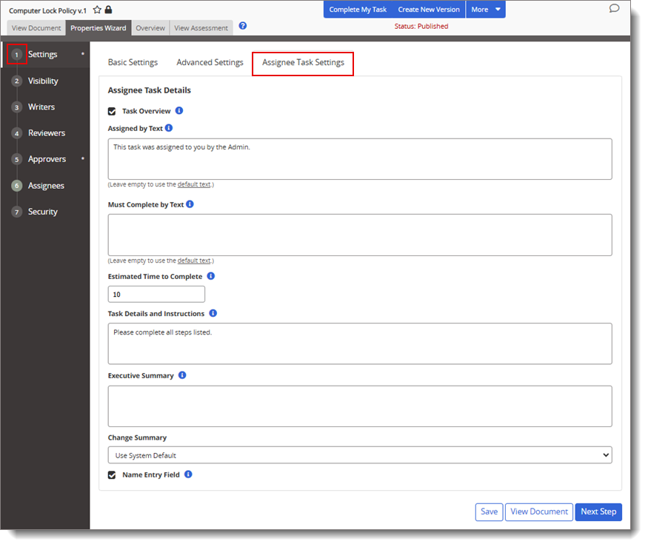
Task: Click the lock icon beside document title
Action: 108,10
